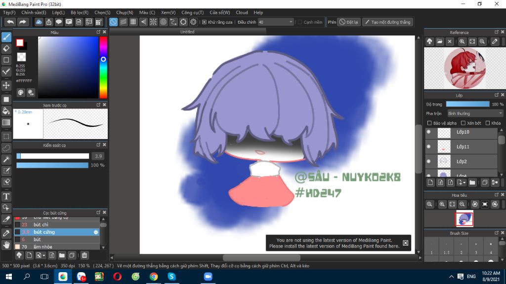
Task: Show hidden icons in system tray
Action: (451, 277)
